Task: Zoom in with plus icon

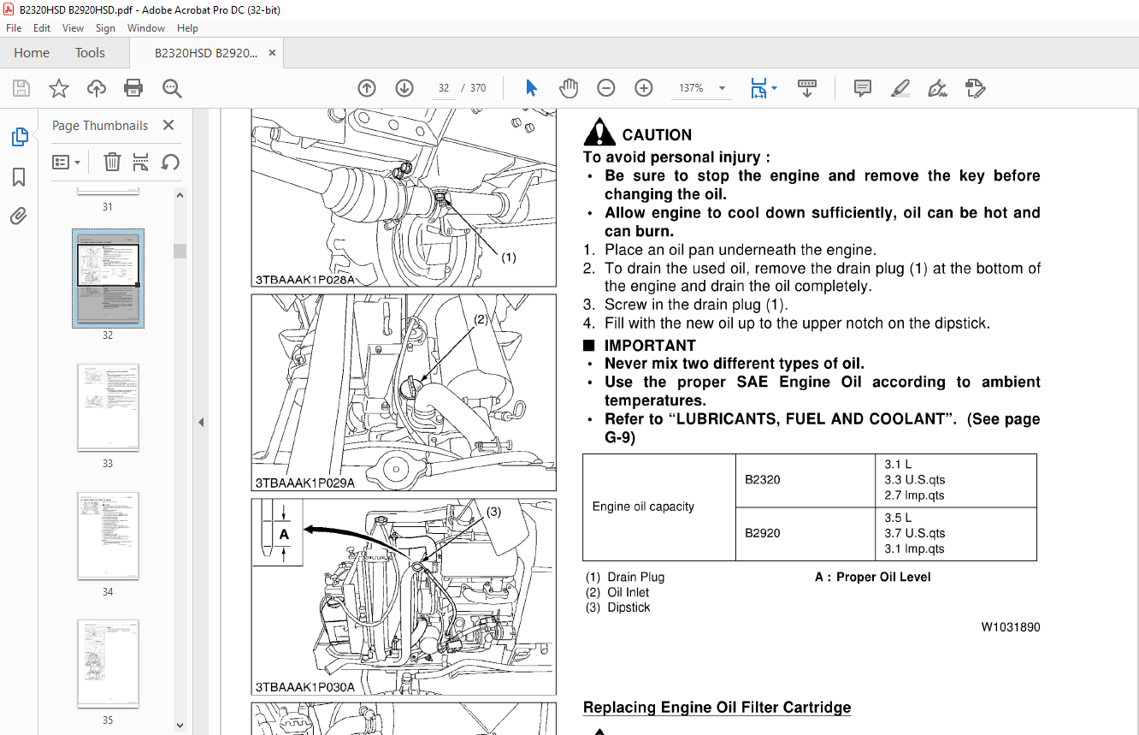Action: click(x=644, y=88)
